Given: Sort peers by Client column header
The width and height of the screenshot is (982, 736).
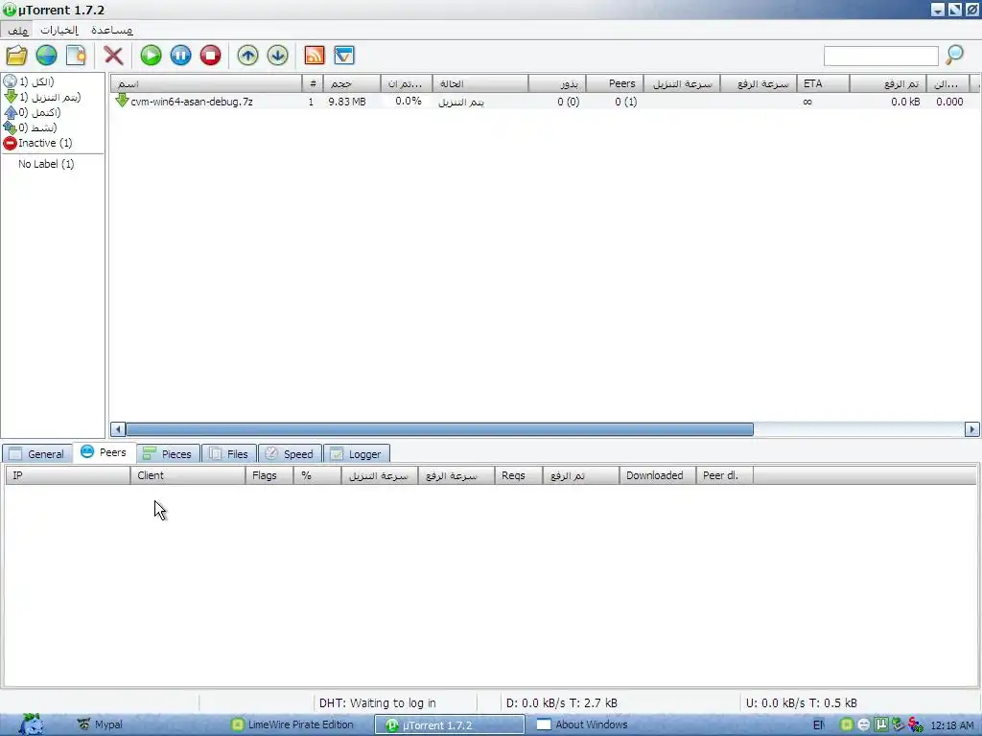Looking at the screenshot, I should coord(188,475).
